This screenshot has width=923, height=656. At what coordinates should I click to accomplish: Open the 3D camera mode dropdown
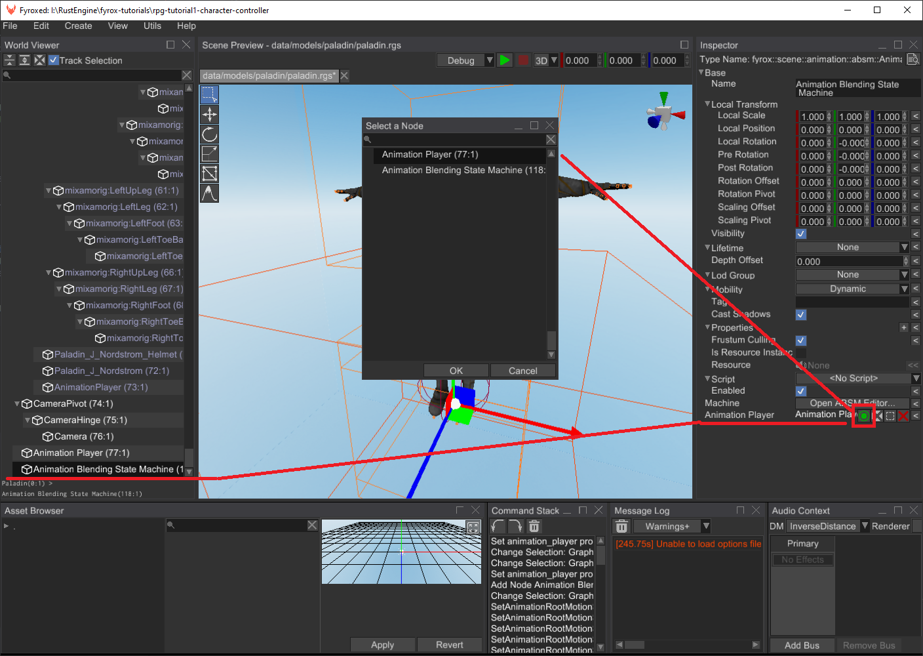coord(545,60)
